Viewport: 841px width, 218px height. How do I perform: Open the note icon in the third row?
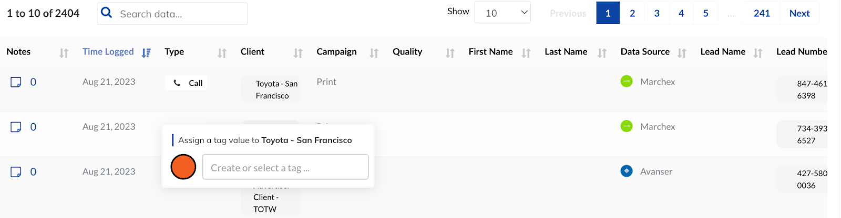coord(16,172)
